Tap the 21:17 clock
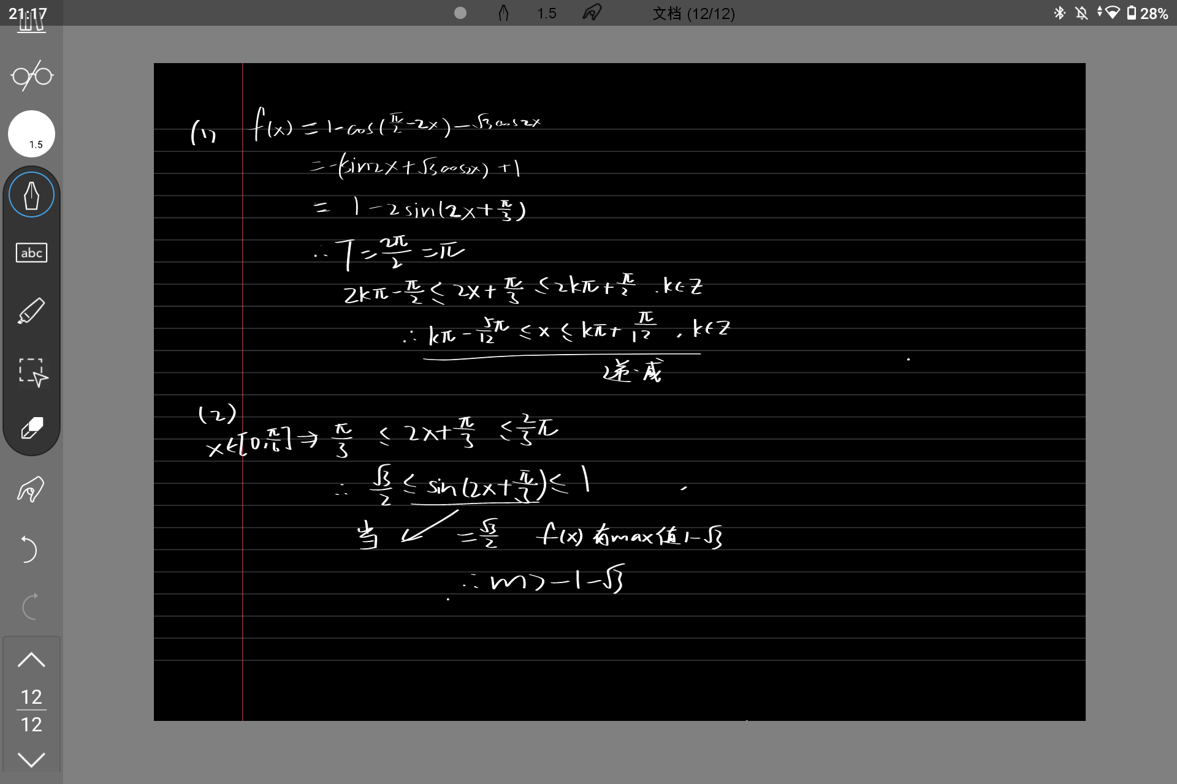Image resolution: width=1177 pixels, height=784 pixels. click(28, 13)
